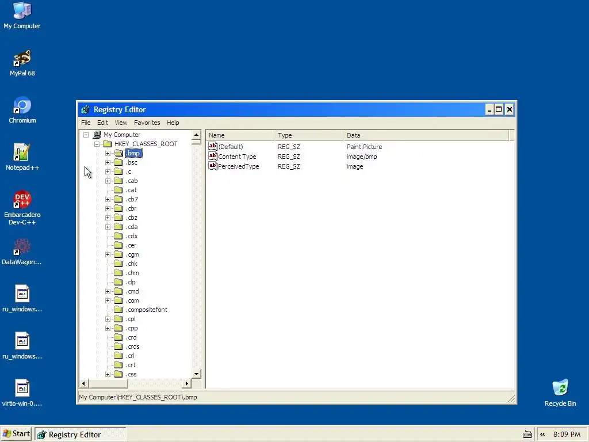
Task: Select the virtio-win file icon
Action: click(22, 393)
